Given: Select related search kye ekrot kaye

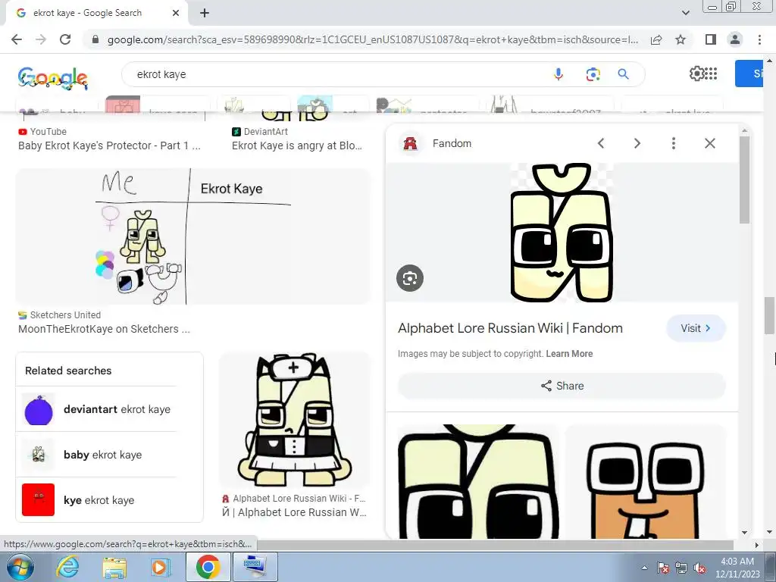Looking at the screenshot, I should (x=98, y=500).
